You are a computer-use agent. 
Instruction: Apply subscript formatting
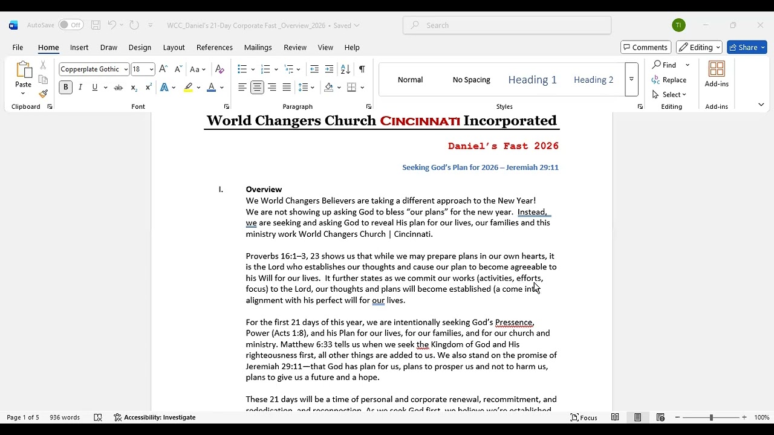click(x=134, y=88)
